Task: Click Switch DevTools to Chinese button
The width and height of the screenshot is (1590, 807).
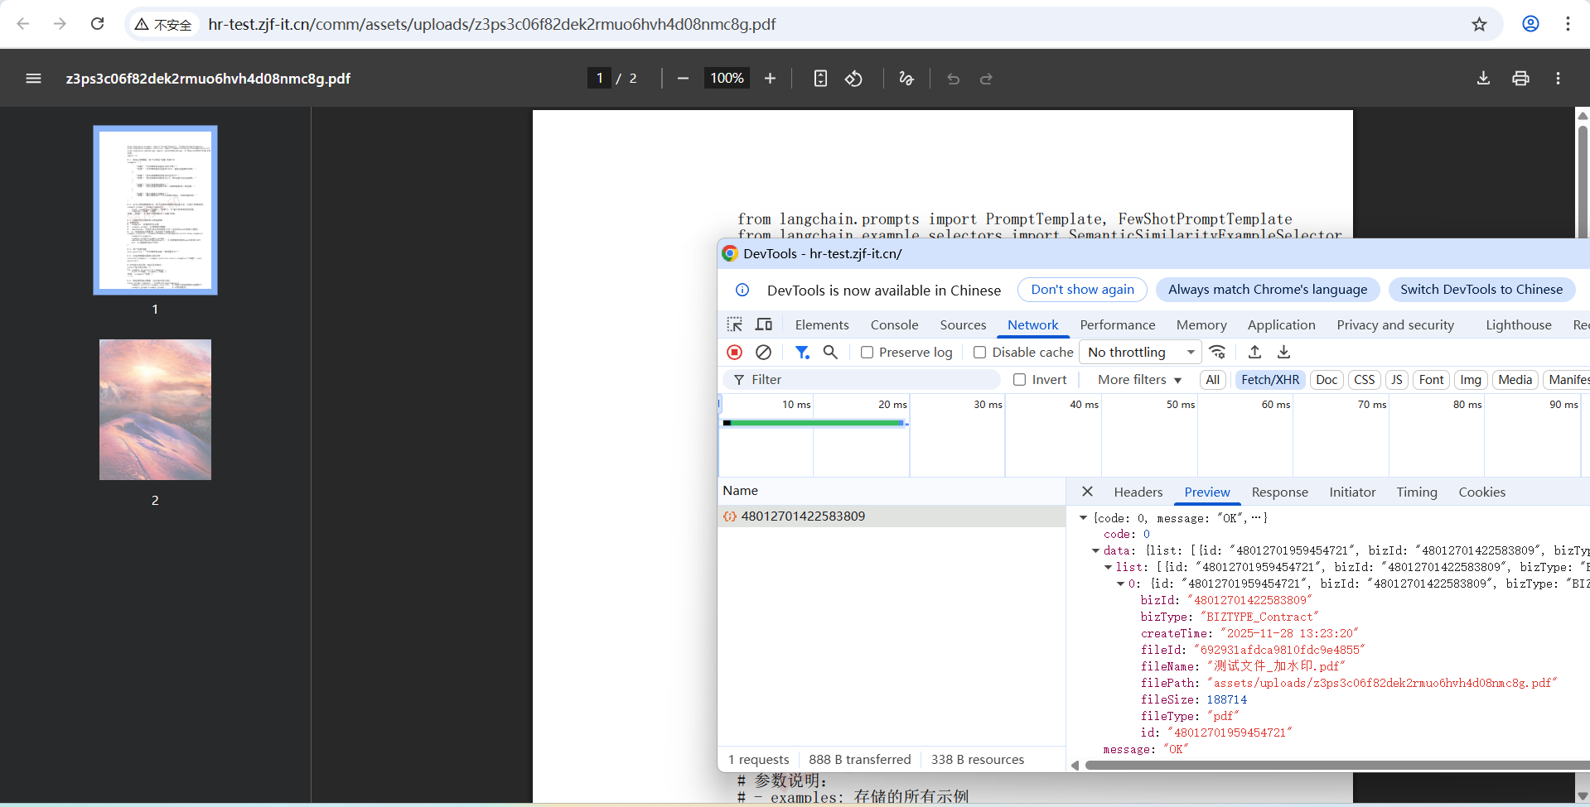Action: [x=1481, y=290]
